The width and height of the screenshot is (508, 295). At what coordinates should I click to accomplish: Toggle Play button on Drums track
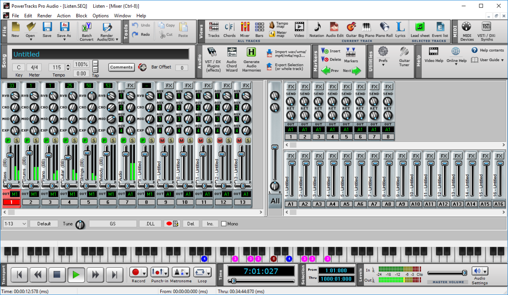click(x=27, y=140)
